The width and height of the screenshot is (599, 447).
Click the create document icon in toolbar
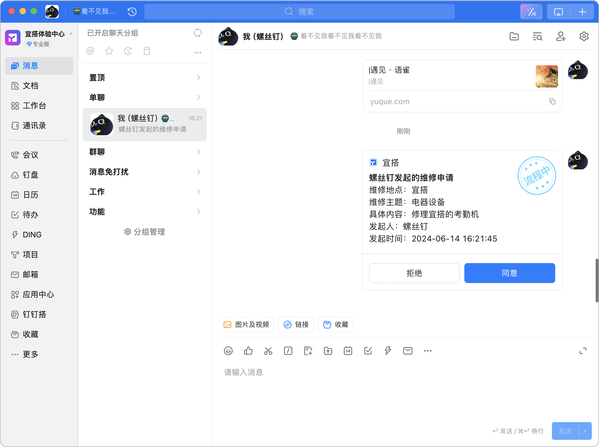pos(308,351)
